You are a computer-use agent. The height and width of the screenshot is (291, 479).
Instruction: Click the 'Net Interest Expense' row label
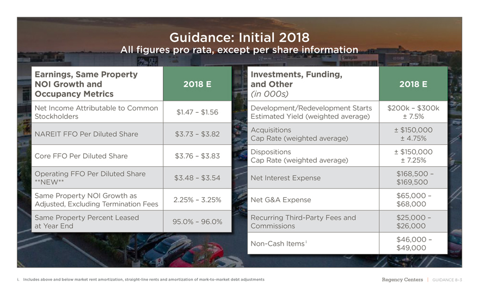click(285, 178)
